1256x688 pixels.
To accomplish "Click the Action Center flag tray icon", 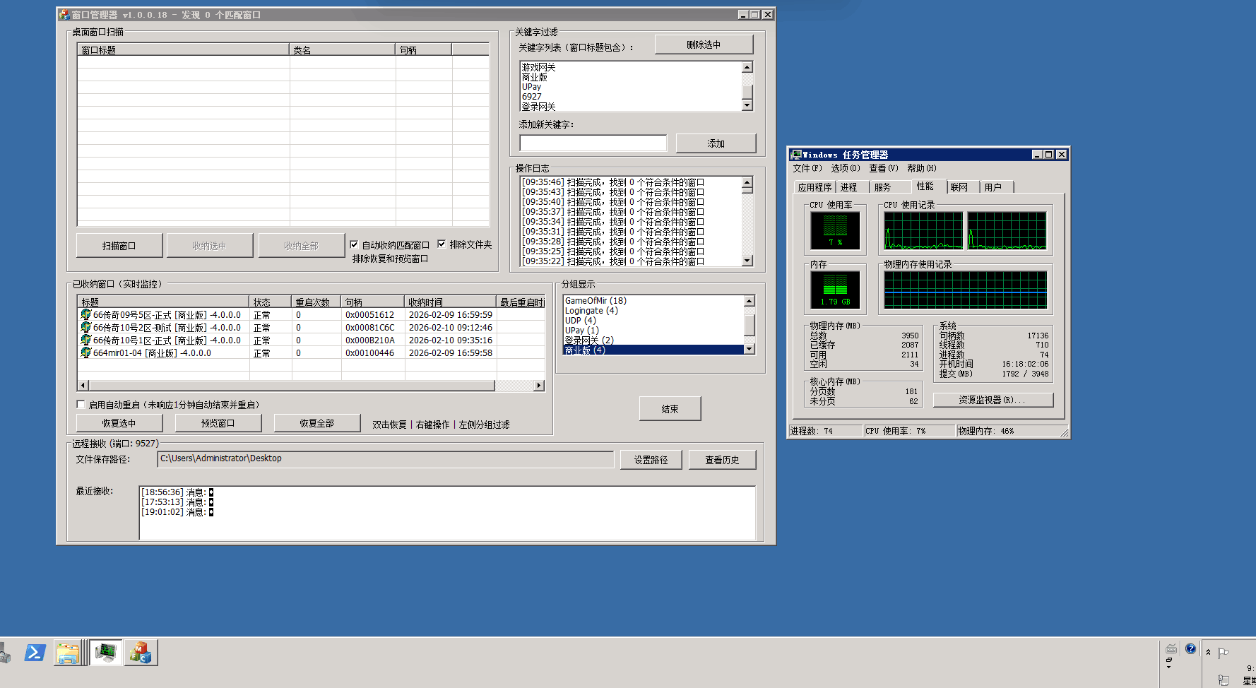I will [1224, 653].
